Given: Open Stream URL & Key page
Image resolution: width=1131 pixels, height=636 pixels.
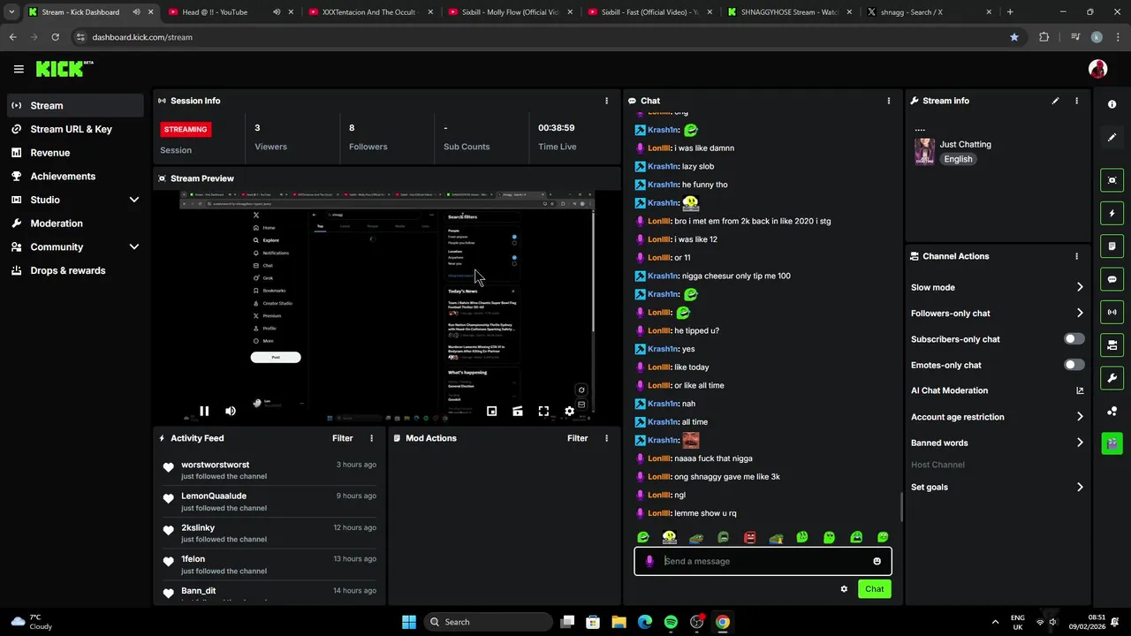Looking at the screenshot, I should click(x=75, y=129).
